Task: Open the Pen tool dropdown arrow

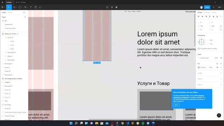Action: tap(27, 7)
